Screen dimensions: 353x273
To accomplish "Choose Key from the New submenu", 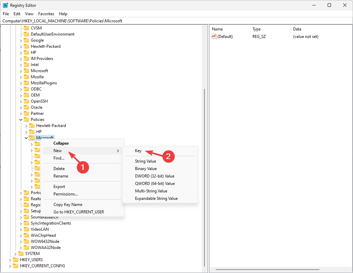I will (138, 151).
